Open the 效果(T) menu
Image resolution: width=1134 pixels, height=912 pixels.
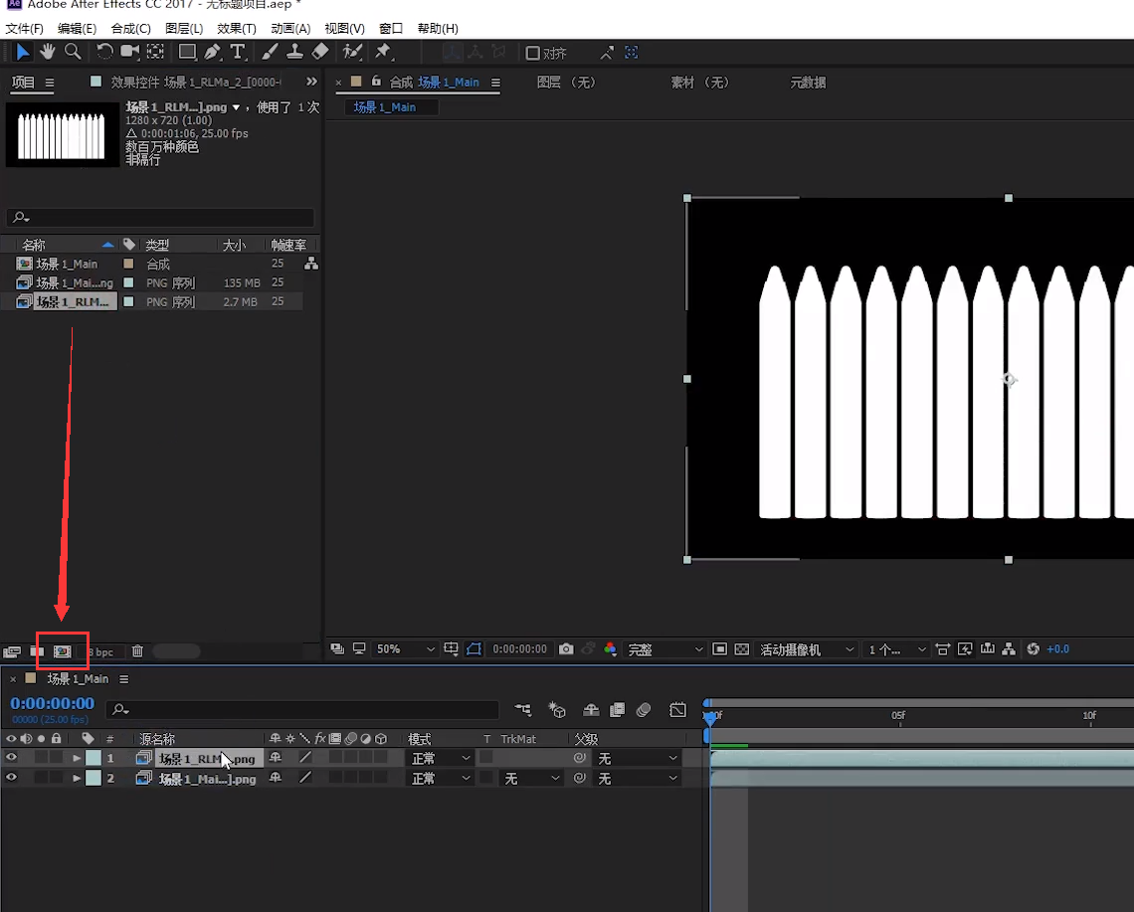click(237, 29)
